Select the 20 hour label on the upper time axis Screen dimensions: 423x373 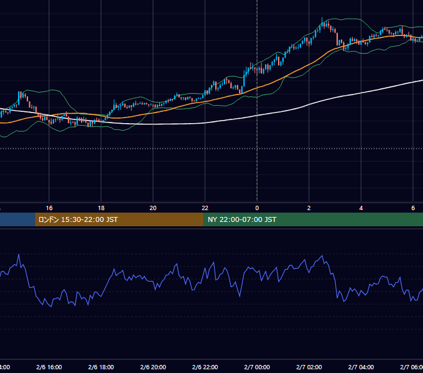[x=153, y=208]
